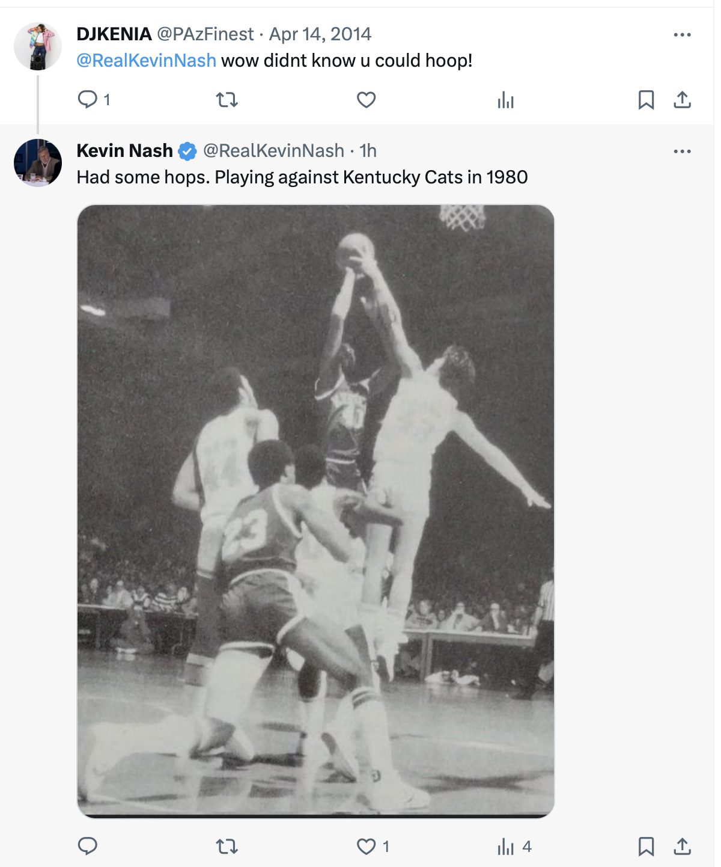Share DJKENIA's tweet
The width and height of the screenshot is (721, 867).
(682, 100)
